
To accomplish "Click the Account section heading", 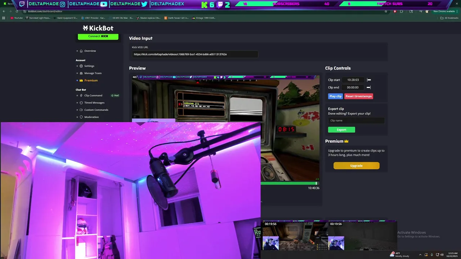I will tap(81, 60).
